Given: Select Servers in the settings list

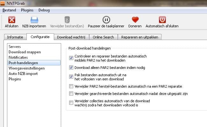Looking at the screenshot, I should pos(34,47).
